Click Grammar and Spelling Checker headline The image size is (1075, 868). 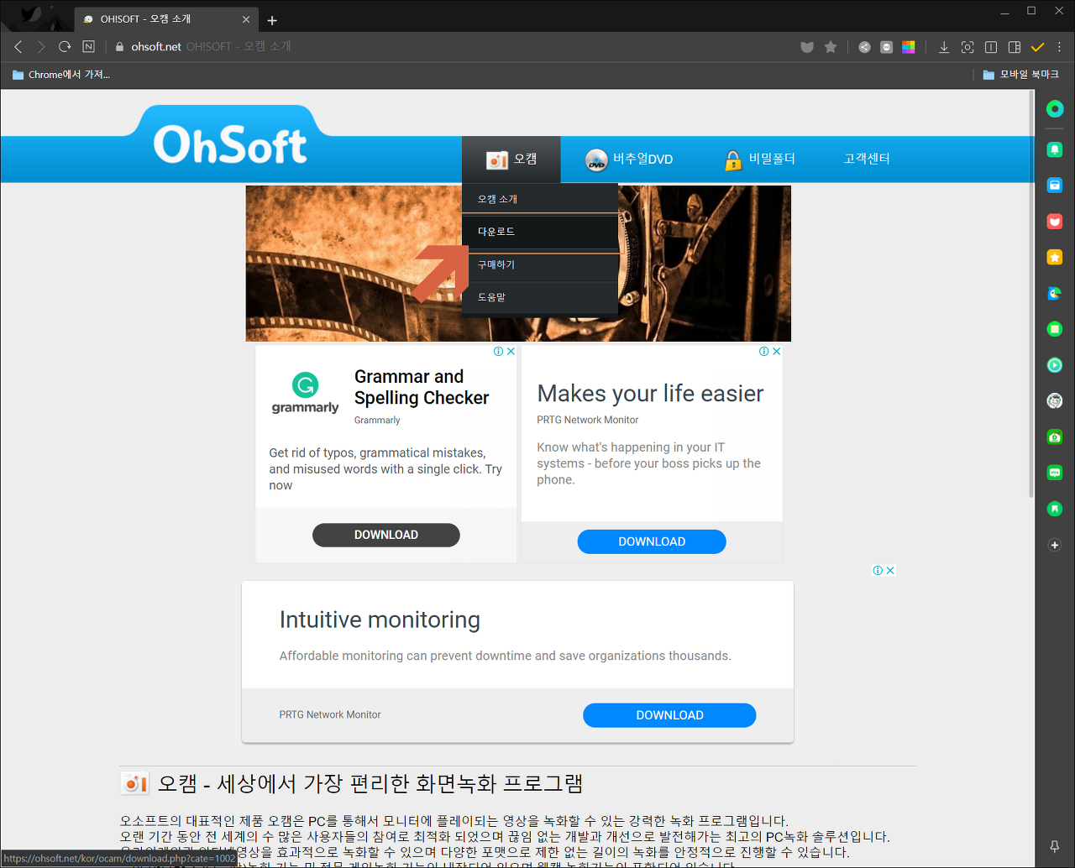[422, 387]
